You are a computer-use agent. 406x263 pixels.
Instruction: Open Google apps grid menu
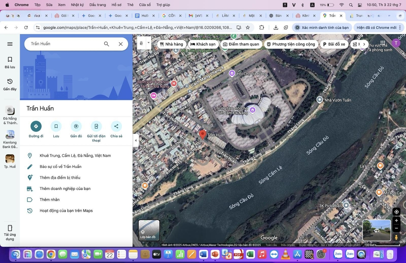coord(383,43)
